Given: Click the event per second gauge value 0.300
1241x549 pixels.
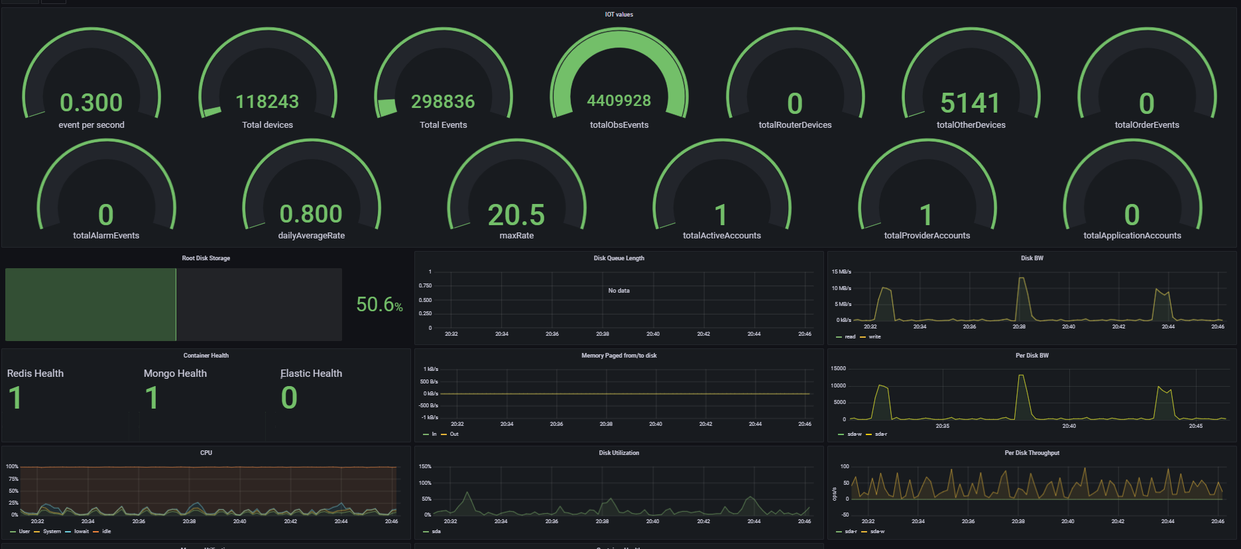Looking at the screenshot, I should (x=91, y=103).
